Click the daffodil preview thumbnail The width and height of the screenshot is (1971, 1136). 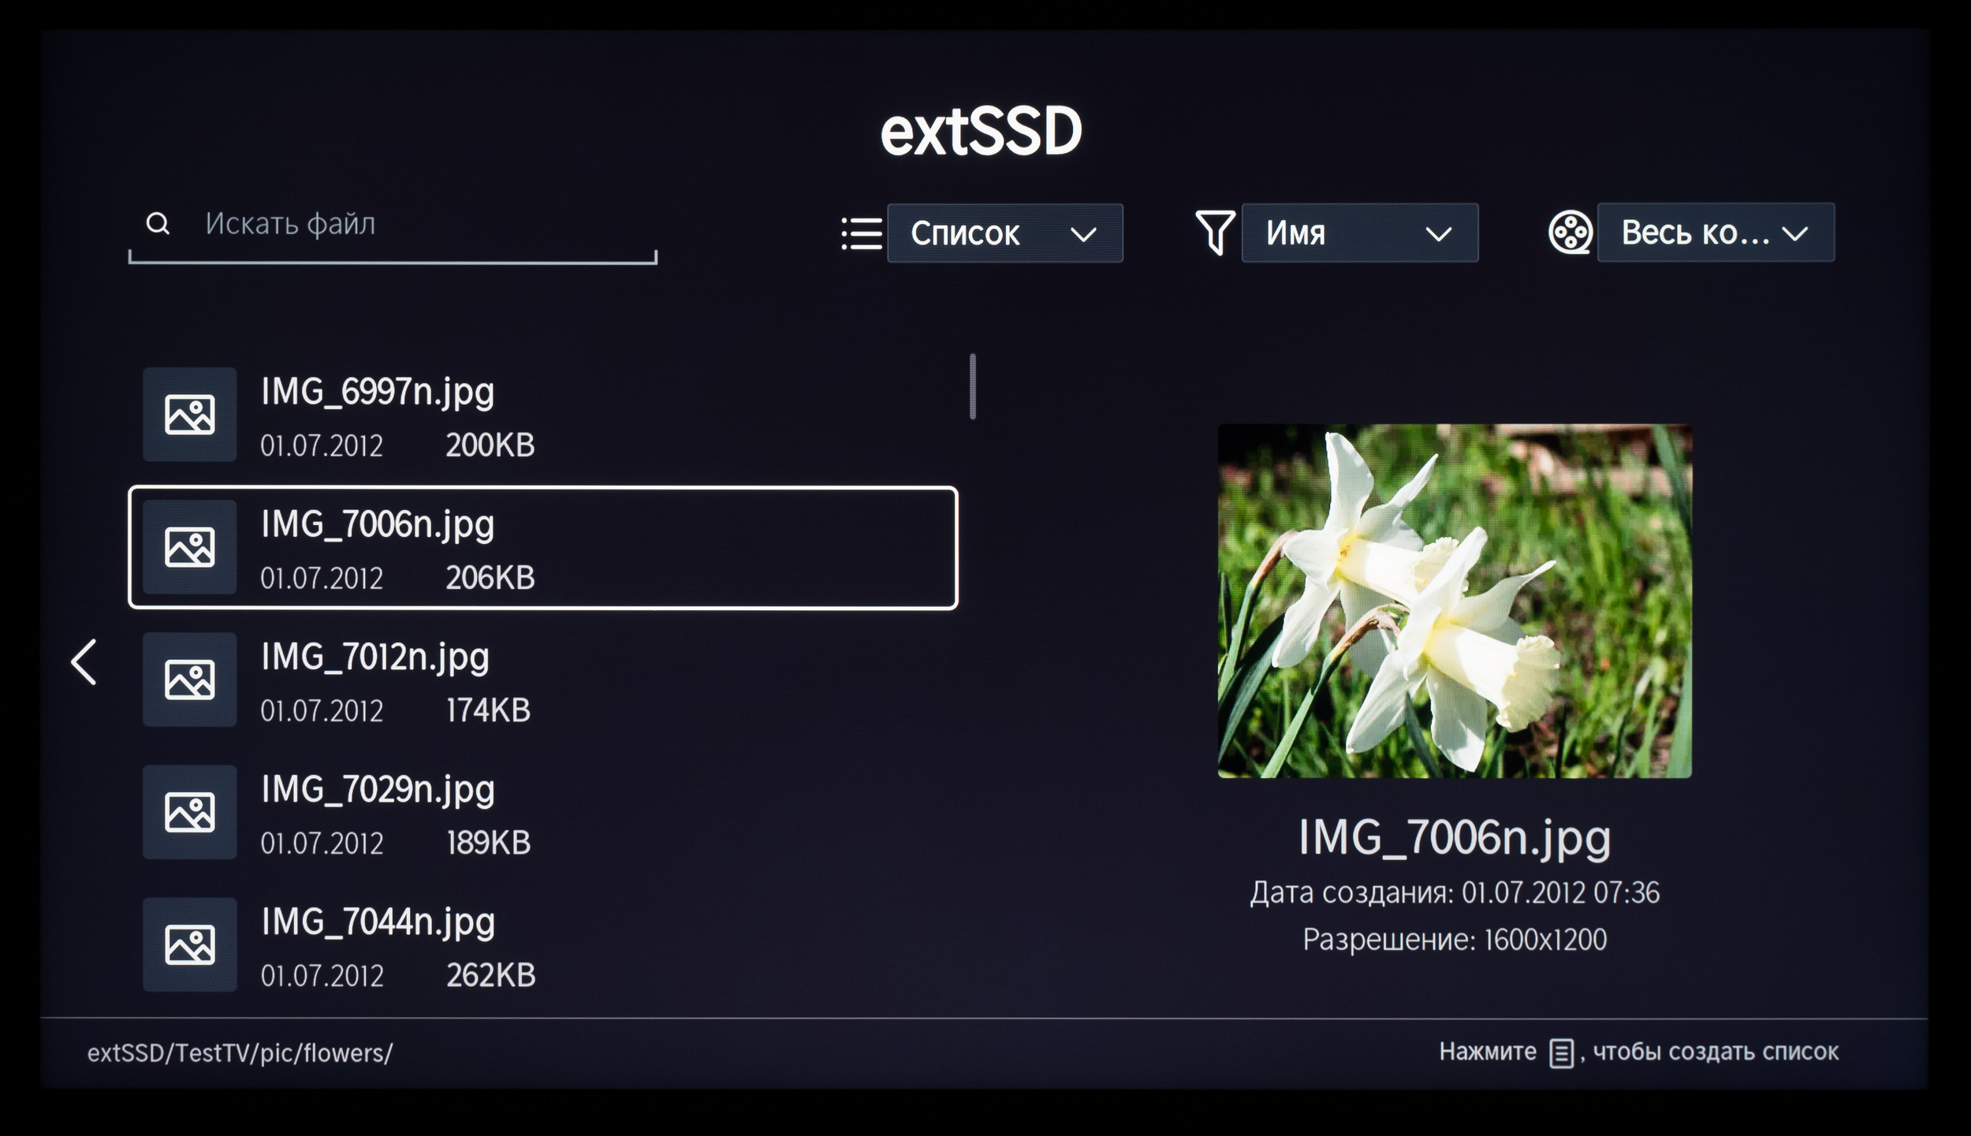[1454, 601]
